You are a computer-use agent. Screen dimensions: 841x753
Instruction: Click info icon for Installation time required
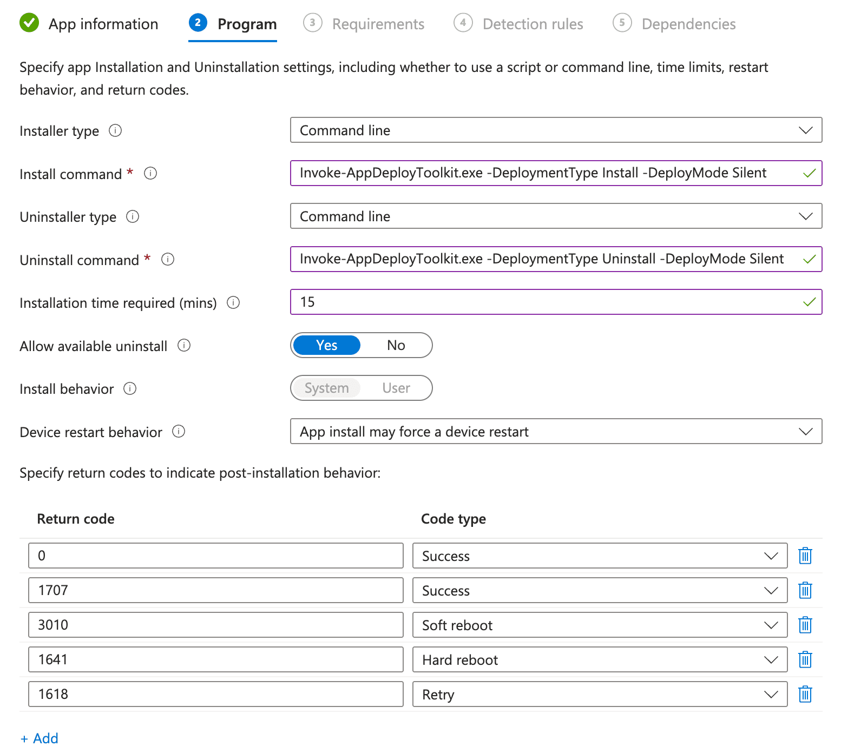tap(233, 302)
